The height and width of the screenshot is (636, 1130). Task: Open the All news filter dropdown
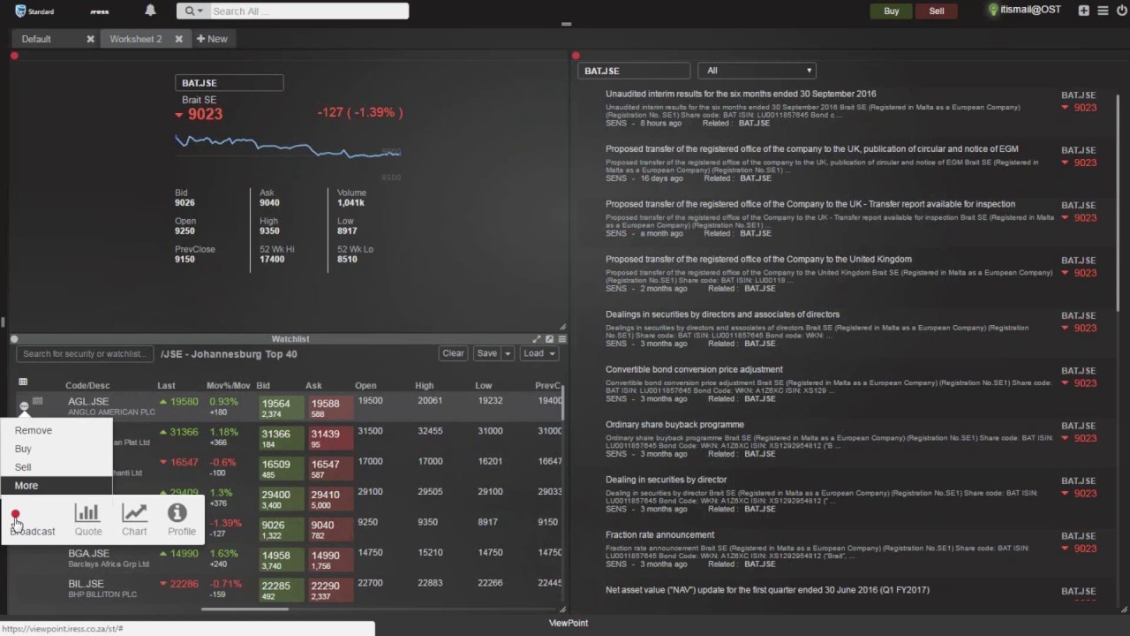[x=757, y=71]
